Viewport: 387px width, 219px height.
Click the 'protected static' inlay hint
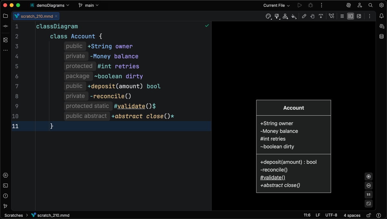pos(87,106)
